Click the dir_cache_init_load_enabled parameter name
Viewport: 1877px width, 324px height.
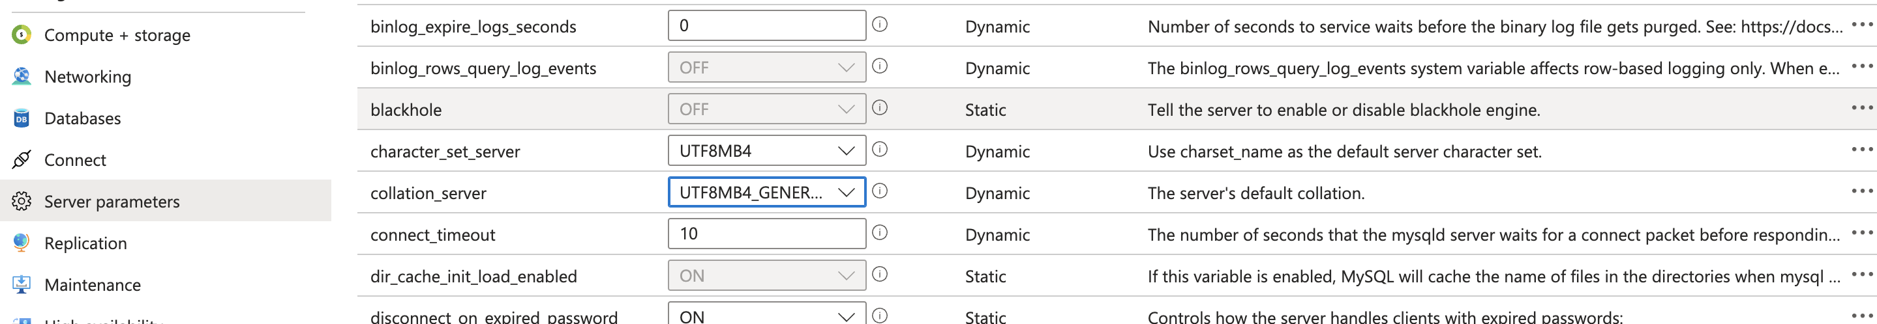(x=473, y=276)
